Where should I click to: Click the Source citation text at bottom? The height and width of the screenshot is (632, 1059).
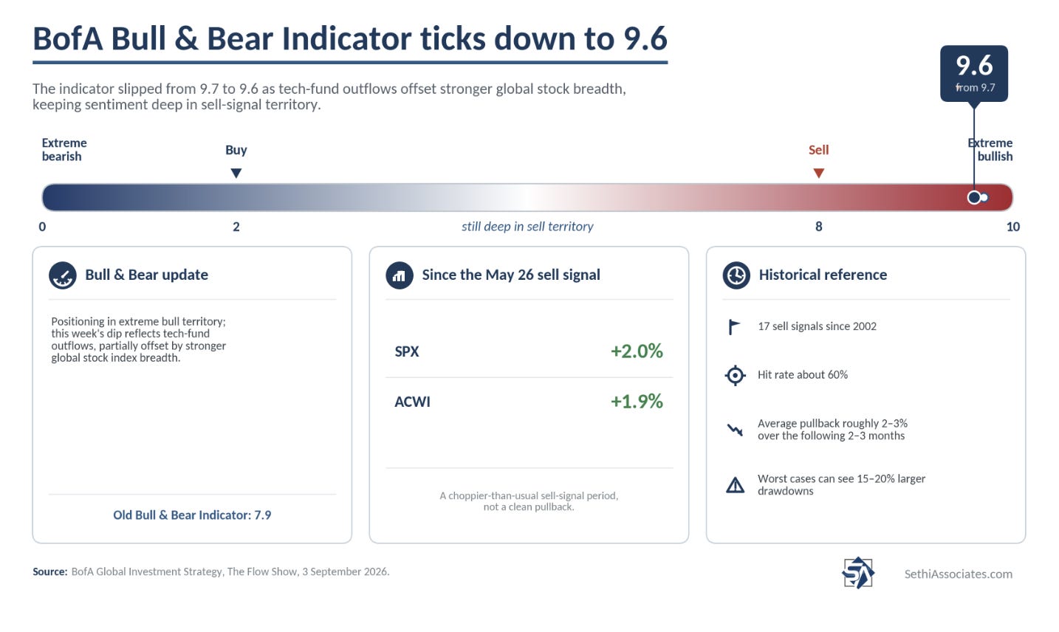click(211, 571)
